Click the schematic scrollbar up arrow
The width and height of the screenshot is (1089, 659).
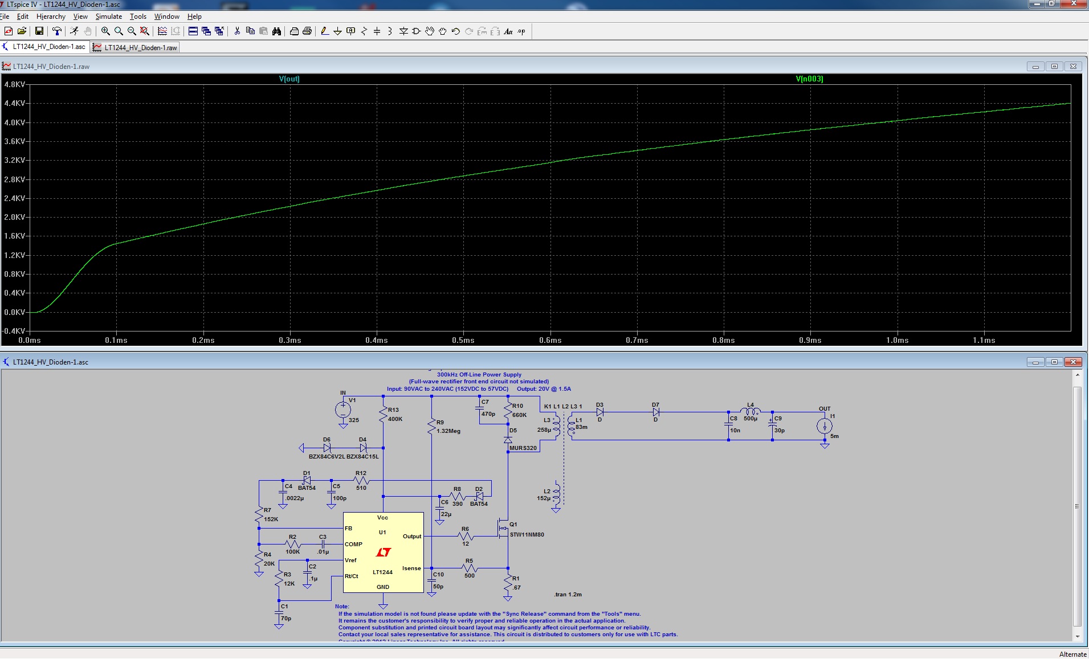click(x=1077, y=375)
